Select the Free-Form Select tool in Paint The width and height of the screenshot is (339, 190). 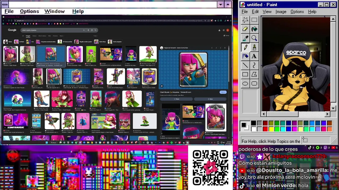245,20
